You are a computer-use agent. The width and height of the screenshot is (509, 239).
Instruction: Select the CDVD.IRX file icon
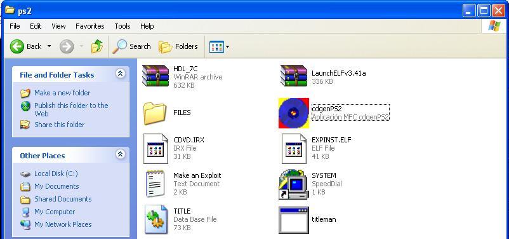point(156,149)
